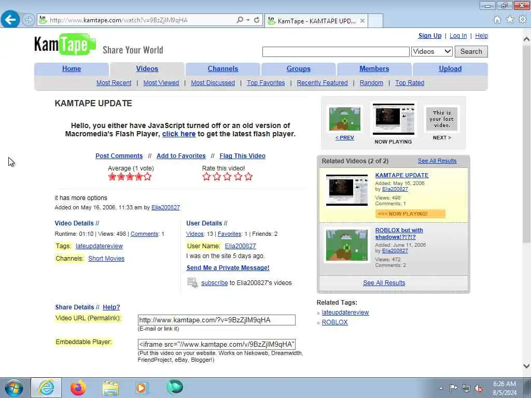531x398 pixels.
Task: Click Send Me a Private Message
Action: click(x=228, y=268)
